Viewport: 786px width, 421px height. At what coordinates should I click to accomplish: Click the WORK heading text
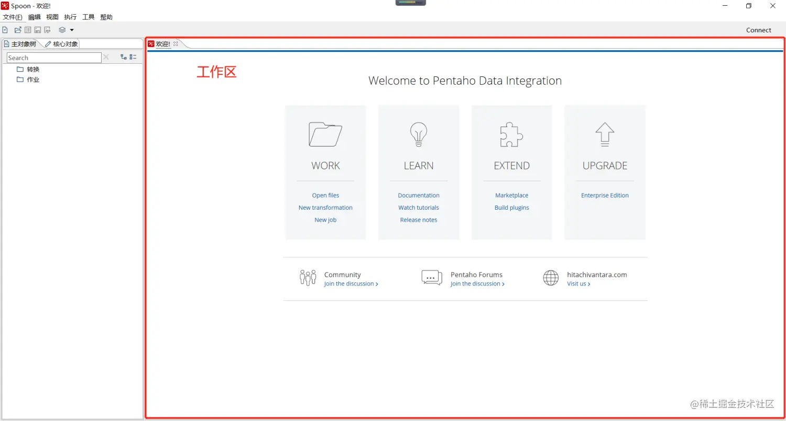(325, 165)
